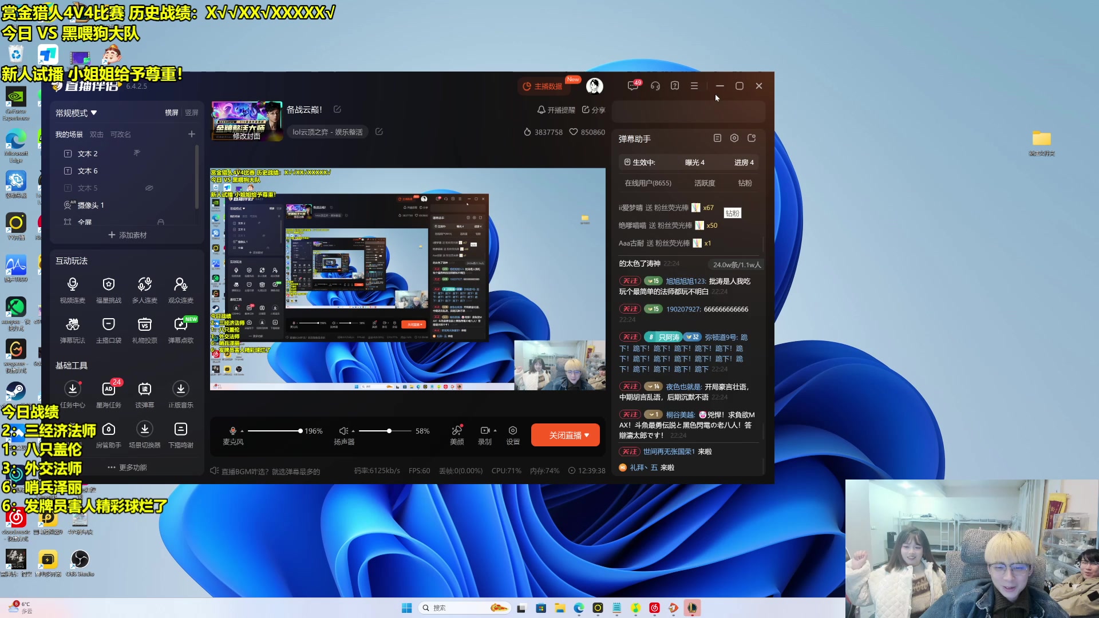This screenshot has width=1099, height=618.
Task: Toggle pin icon on 文本 2 source
Action: [x=137, y=153]
